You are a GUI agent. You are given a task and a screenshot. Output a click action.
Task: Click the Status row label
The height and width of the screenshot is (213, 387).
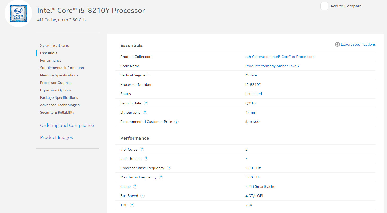pyautogui.click(x=126, y=94)
